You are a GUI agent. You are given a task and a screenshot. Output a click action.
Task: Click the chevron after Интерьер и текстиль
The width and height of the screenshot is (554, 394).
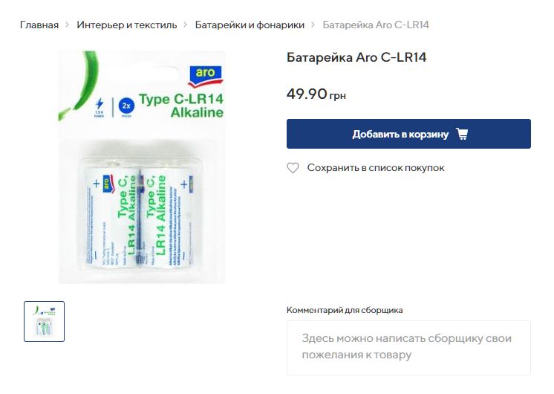pos(186,25)
